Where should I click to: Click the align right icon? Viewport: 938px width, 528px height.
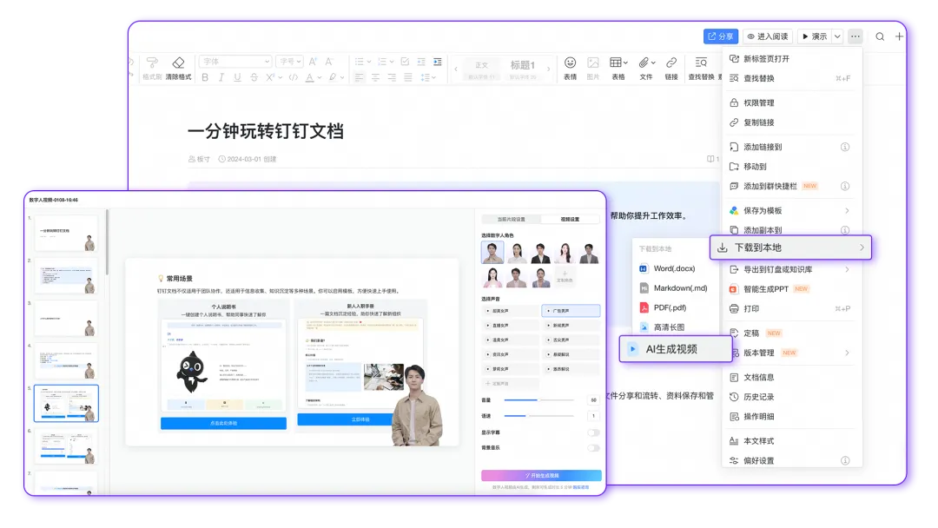392,77
